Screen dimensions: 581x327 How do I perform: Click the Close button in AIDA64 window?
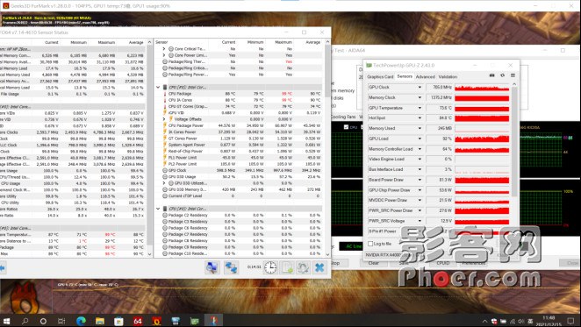(570, 263)
